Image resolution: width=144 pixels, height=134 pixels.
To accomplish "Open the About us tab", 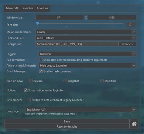I will coord(42,8).
